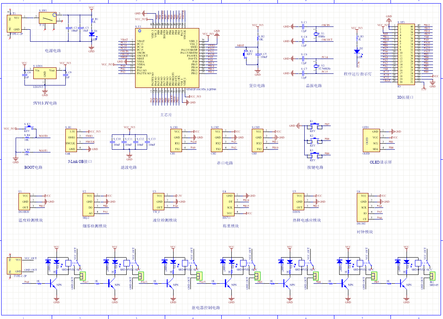
Task: Select the U2 MQ-2 smoke sensor block
Action: coord(89,205)
